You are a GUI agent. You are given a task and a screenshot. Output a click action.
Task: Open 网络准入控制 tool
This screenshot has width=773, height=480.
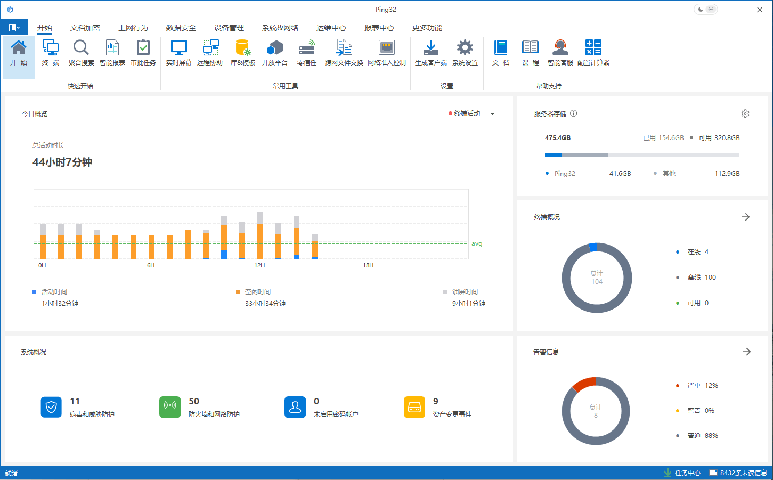pyautogui.click(x=386, y=53)
